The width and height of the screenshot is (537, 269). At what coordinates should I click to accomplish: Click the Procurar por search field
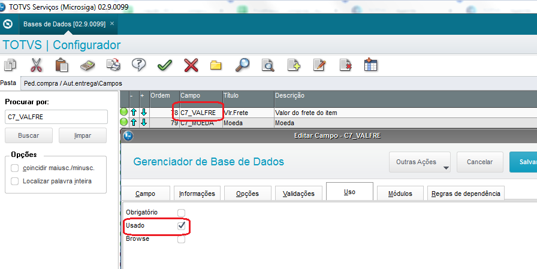click(x=56, y=117)
